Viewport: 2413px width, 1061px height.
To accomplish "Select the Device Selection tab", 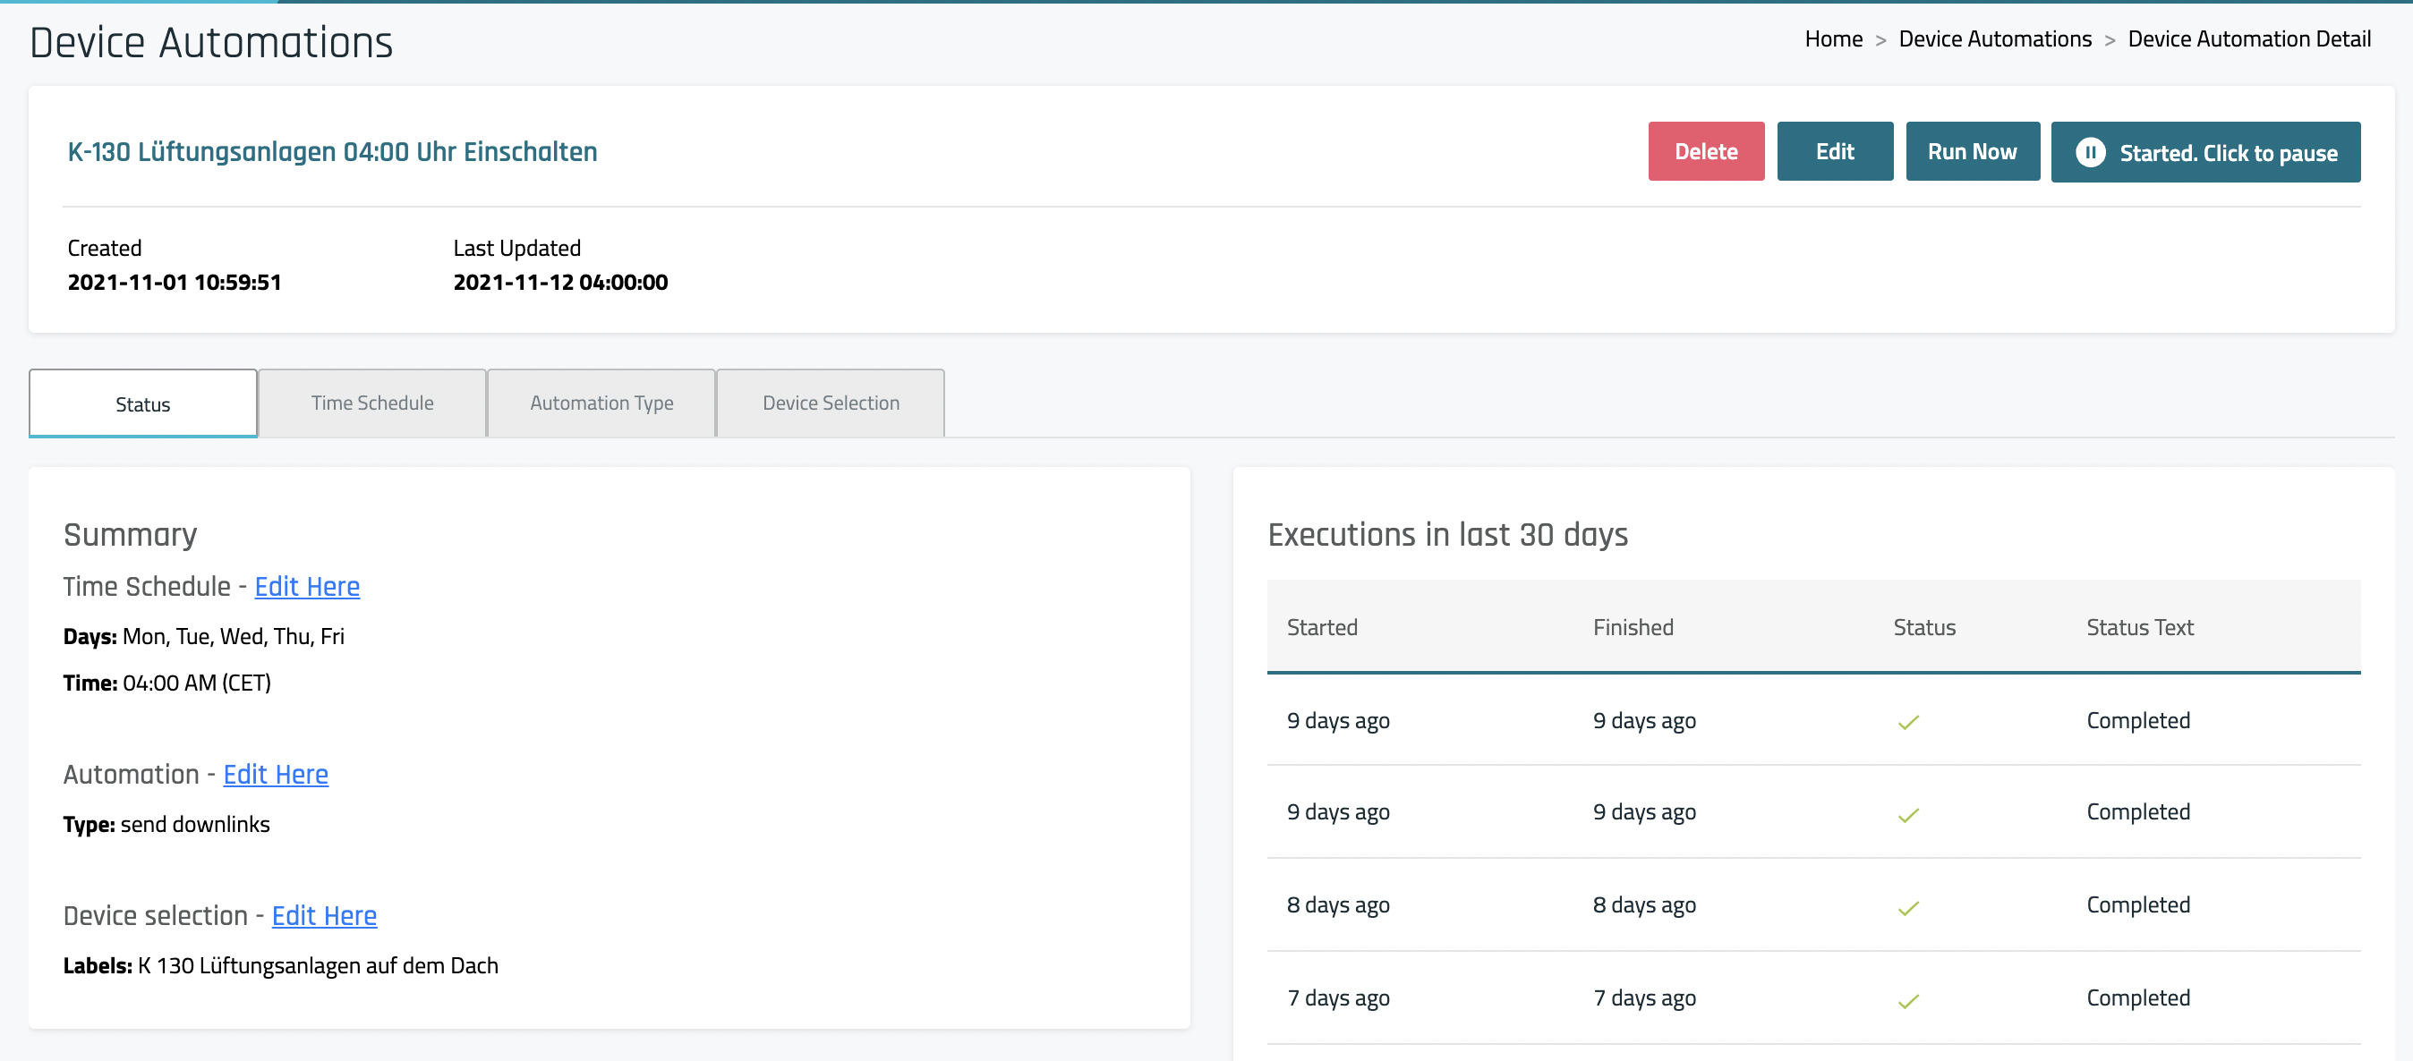I will point(830,403).
